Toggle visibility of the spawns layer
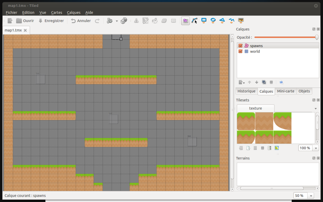323x202 pixels. click(240, 45)
